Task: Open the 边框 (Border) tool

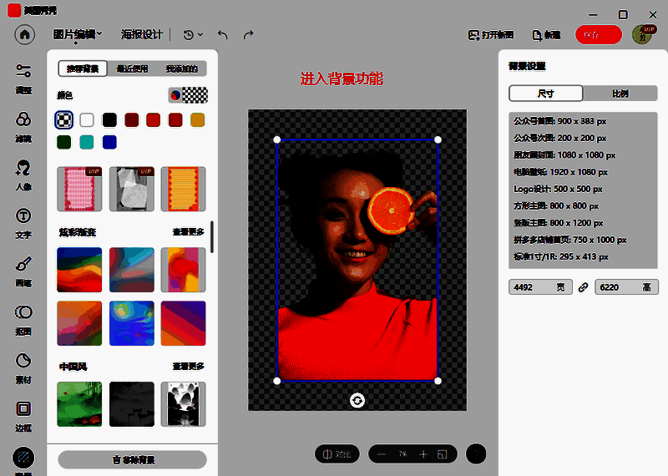Action: (23, 414)
